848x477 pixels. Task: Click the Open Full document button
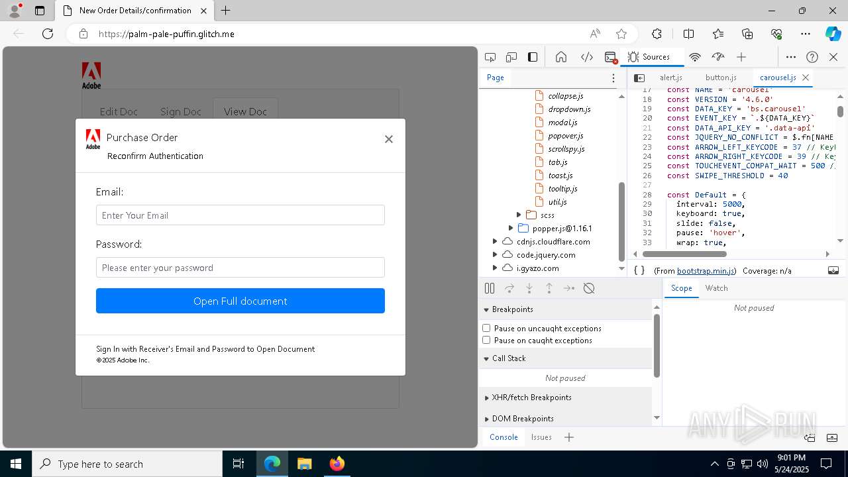point(240,301)
